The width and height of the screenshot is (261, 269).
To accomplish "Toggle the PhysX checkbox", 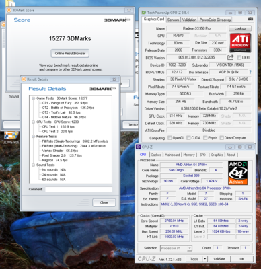I will point(205,138).
